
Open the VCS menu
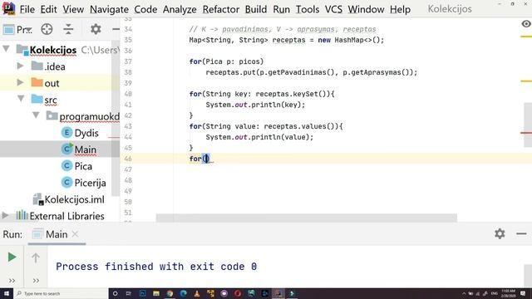click(333, 9)
